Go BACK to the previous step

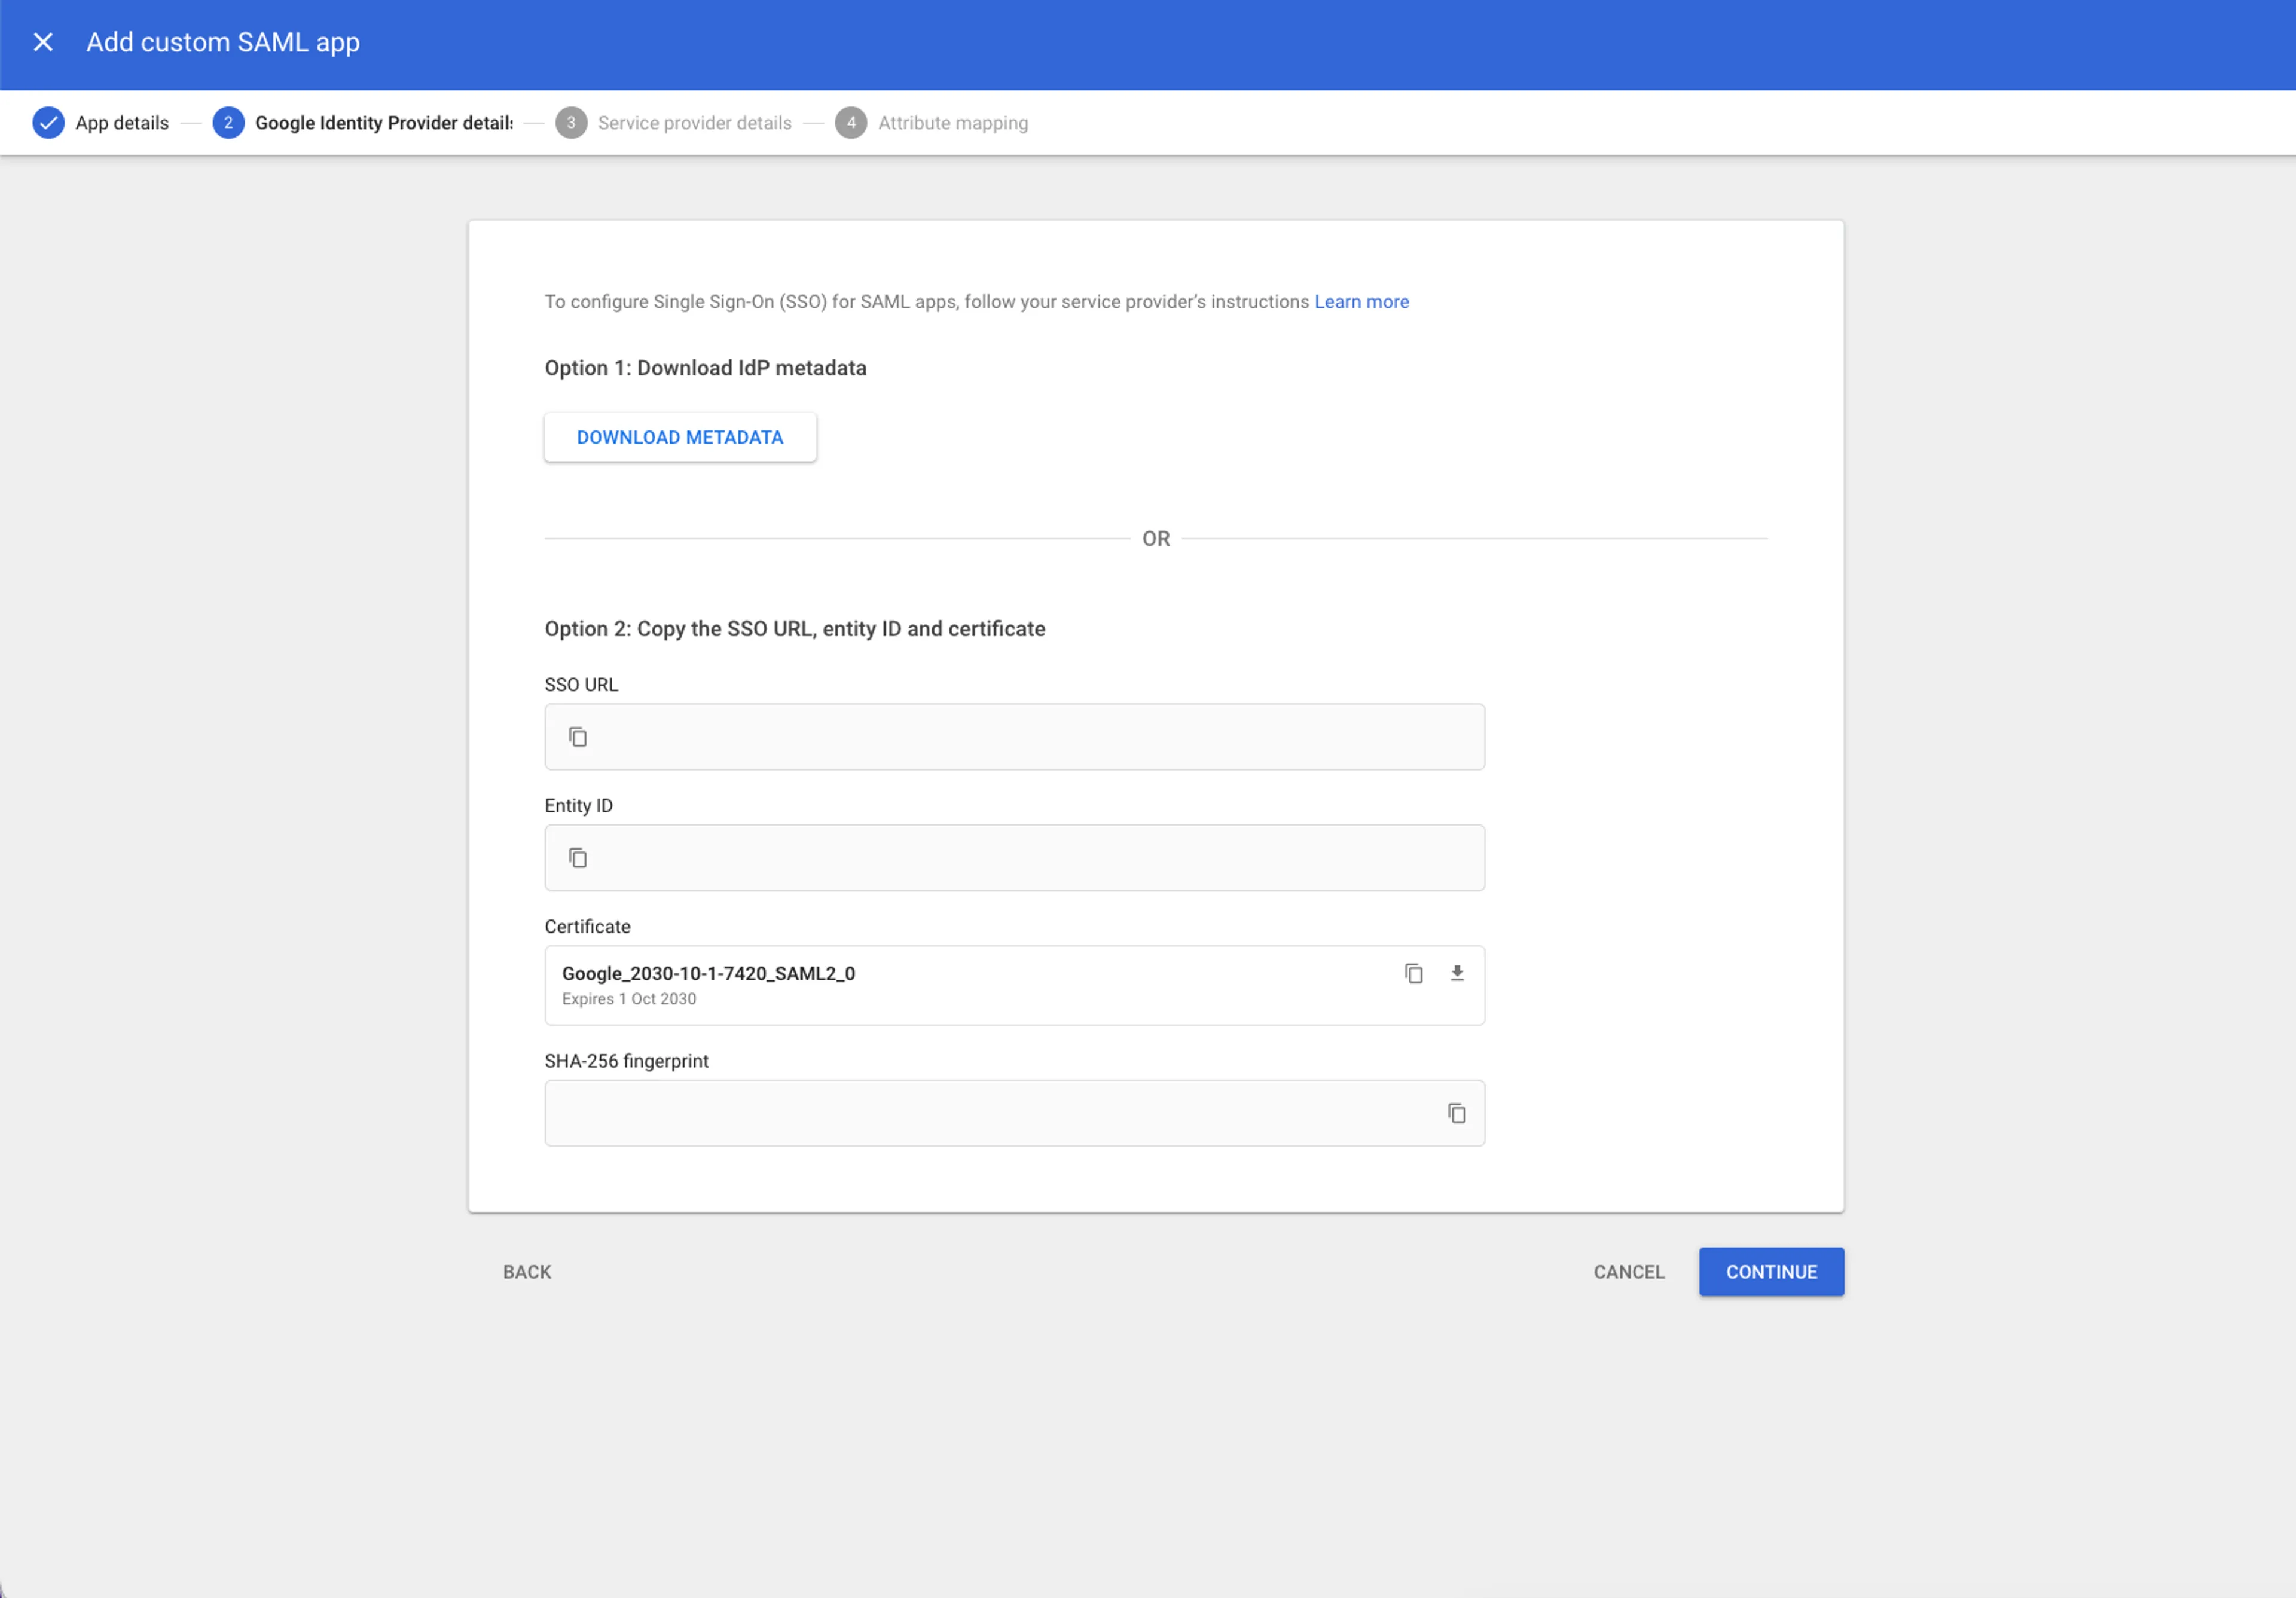527,1271
